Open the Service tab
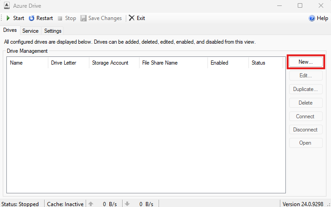Viewport: 331px width, 207px height. (x=31, y=31)
